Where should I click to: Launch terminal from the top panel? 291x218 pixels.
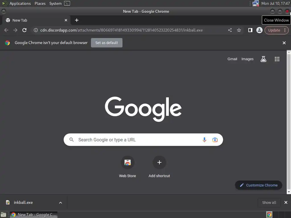click(x=67, y=3)
